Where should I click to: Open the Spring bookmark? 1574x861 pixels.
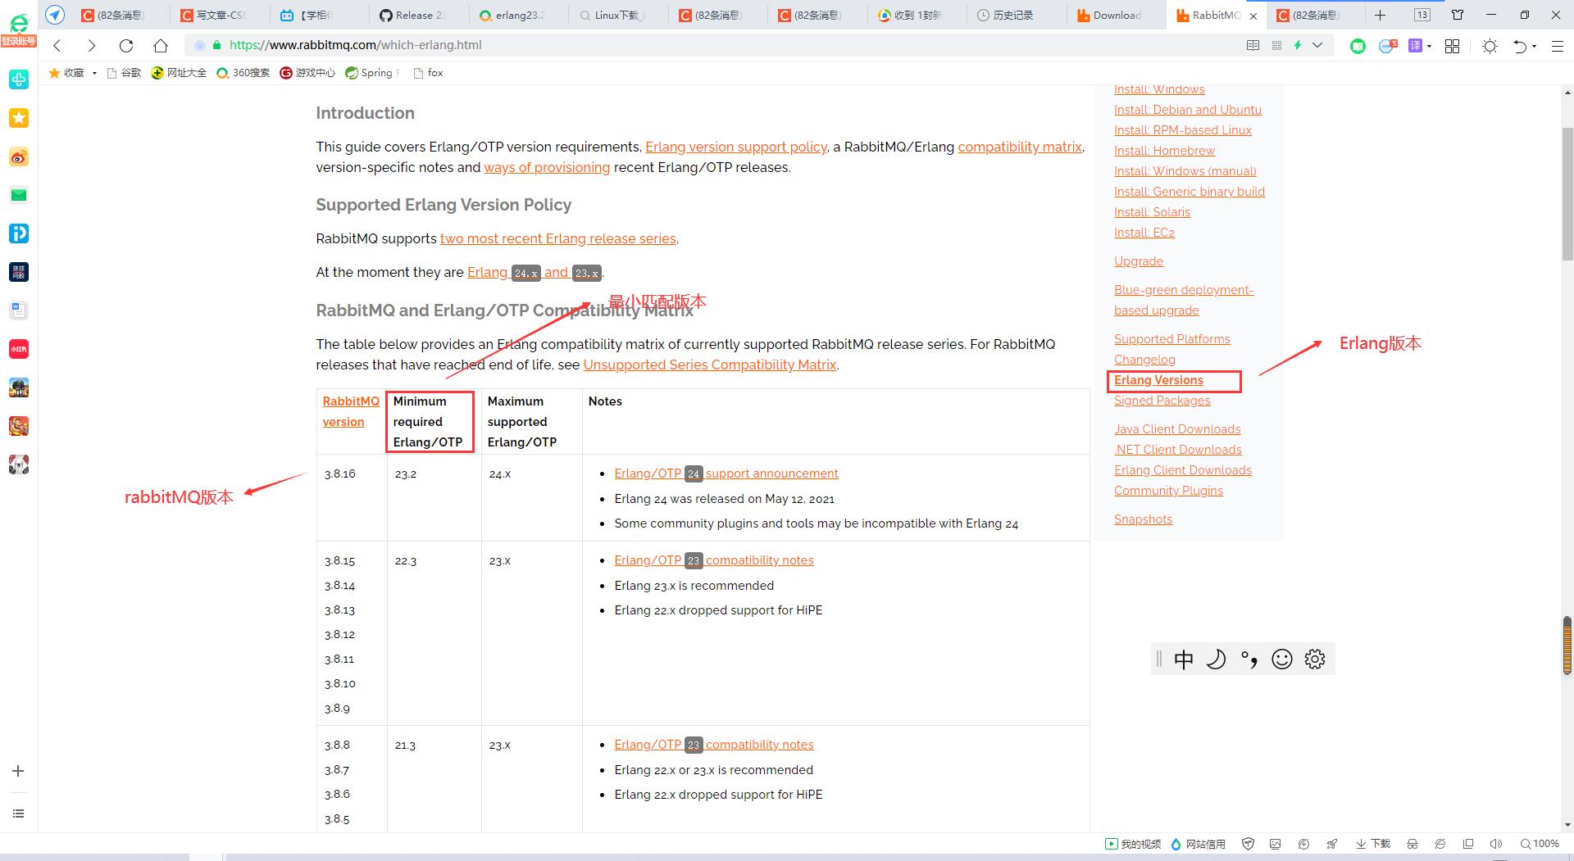click(372, 73)
